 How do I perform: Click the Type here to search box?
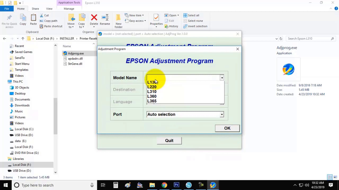tap(54, 185)
